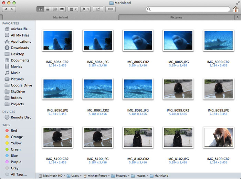
Task: Open All Tags… in sidebar
Action: (19, 175)
